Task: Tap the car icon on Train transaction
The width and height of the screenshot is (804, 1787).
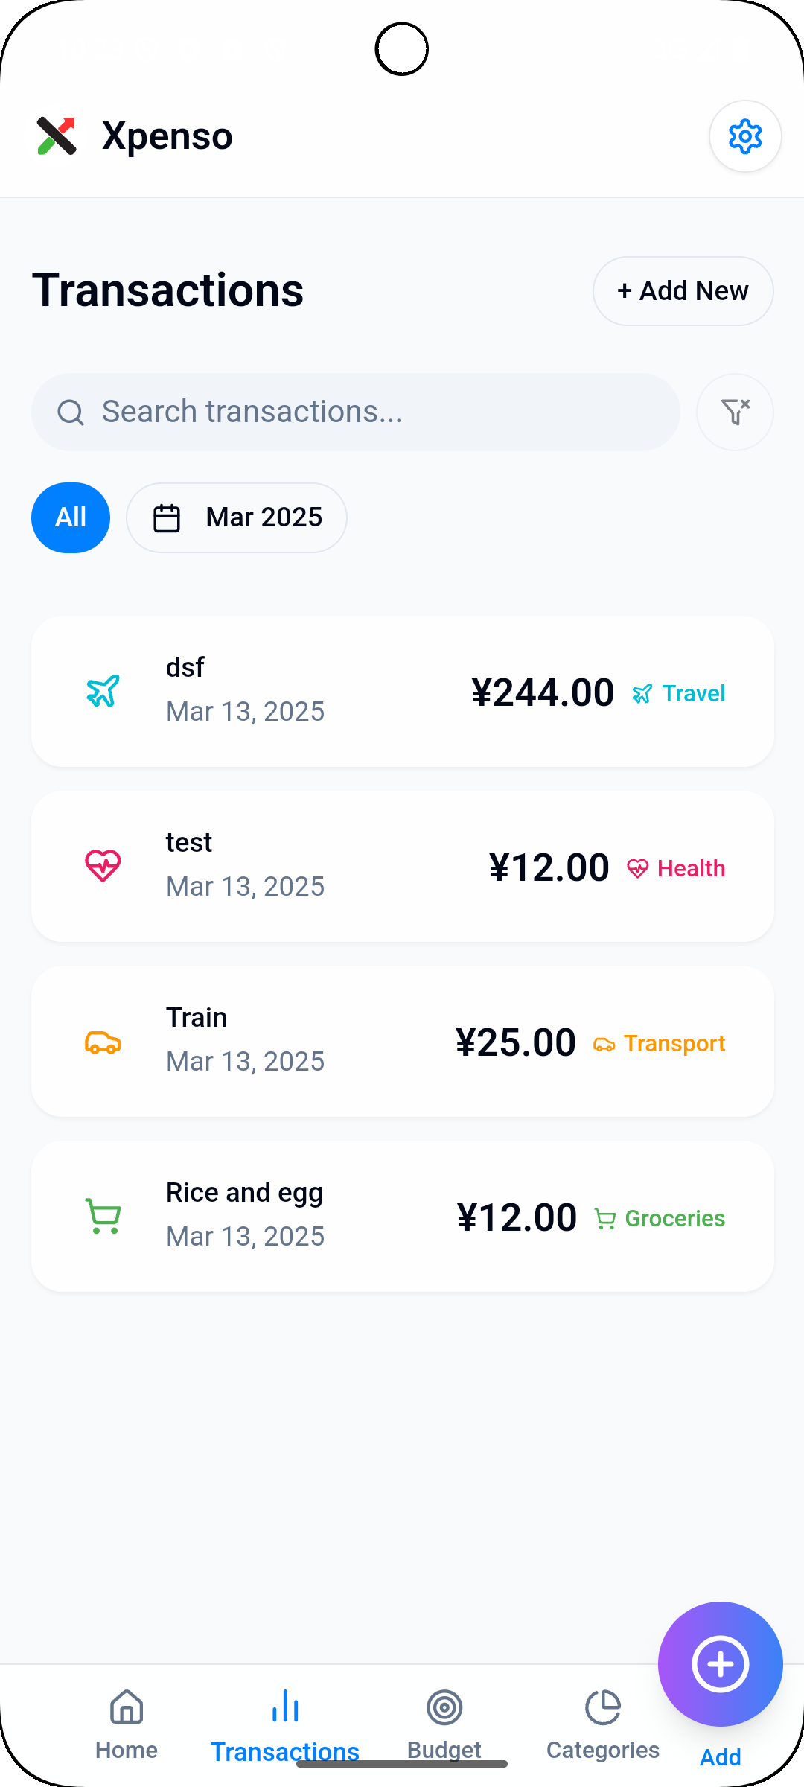Action: [103, 1042]
